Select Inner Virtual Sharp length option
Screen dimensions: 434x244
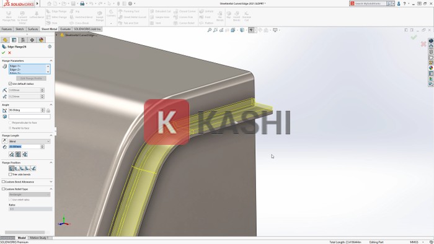pos(18,154)
